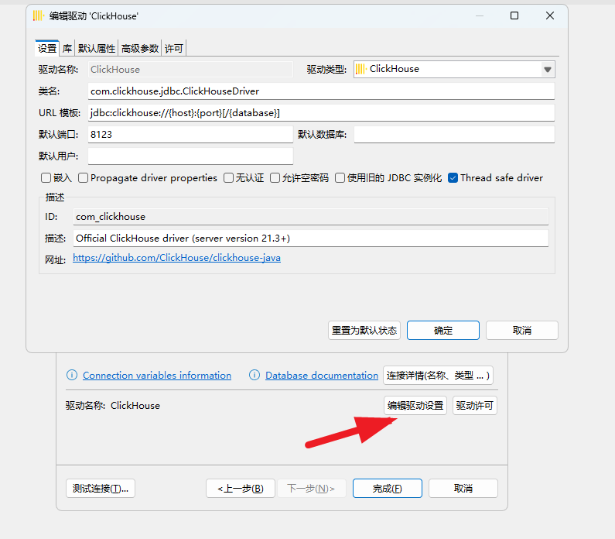Open the 默认属性 tab

click(97, 48)
